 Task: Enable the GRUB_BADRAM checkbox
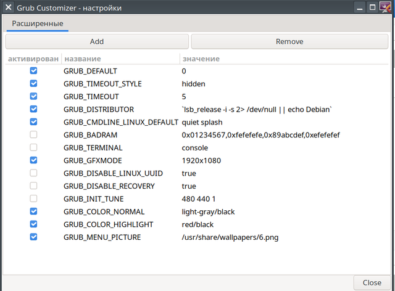coord(33,134)
